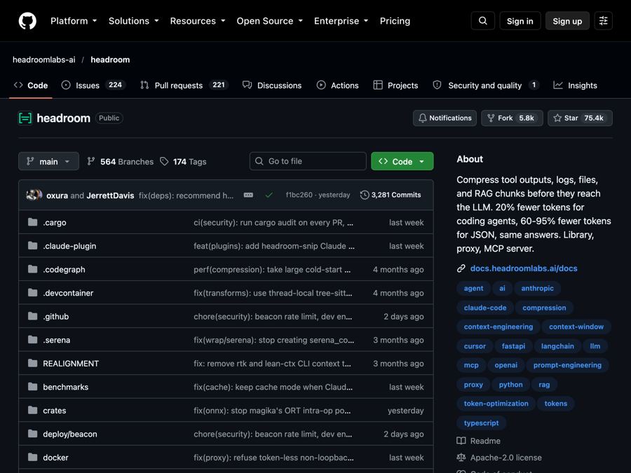
Task: Click the book icon next to Readme
Action: tap(461, 441)
